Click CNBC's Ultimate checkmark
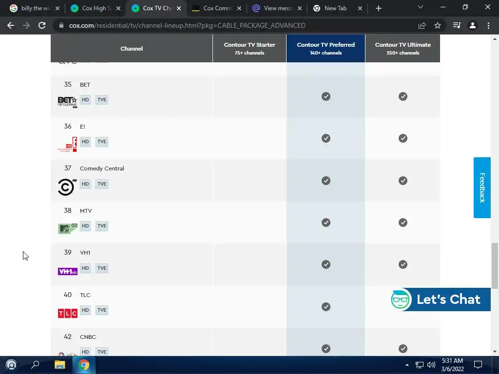This screenshot has width=499, height=374. coord(403,349)
